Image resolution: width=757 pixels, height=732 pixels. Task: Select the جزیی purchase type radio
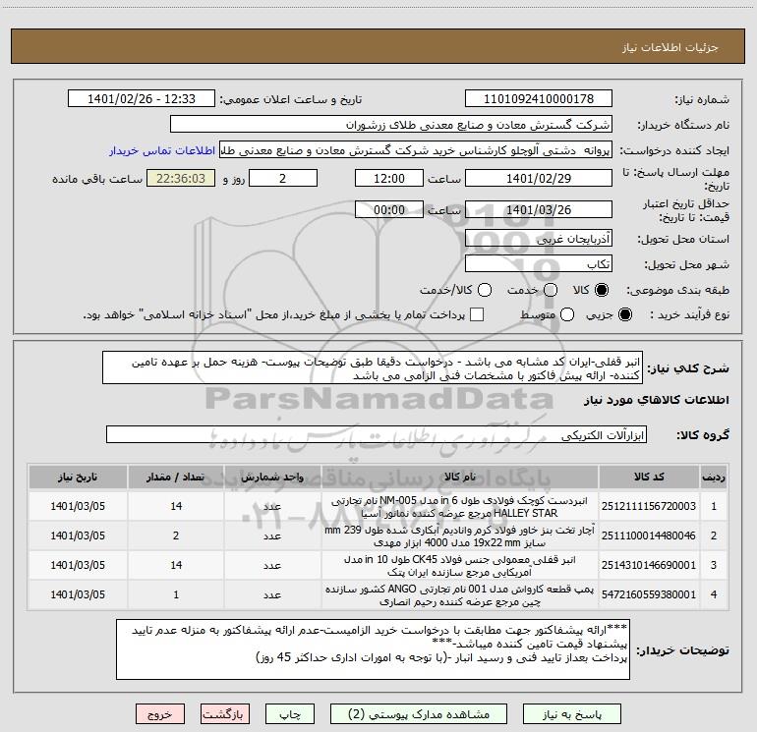[624, 314]
